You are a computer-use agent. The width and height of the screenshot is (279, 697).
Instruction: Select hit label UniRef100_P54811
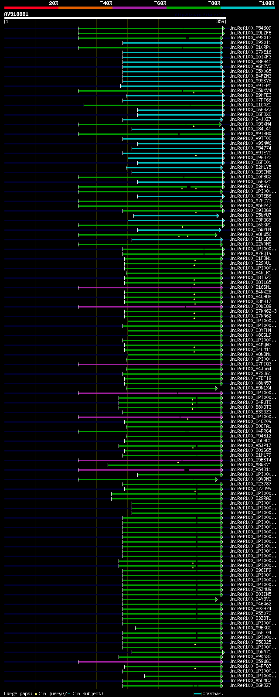[250, 469]
